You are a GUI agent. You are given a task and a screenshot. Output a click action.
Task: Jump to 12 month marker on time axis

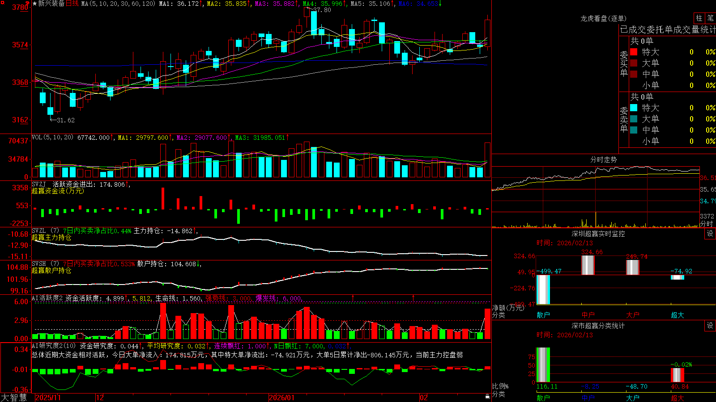point(100,398)
